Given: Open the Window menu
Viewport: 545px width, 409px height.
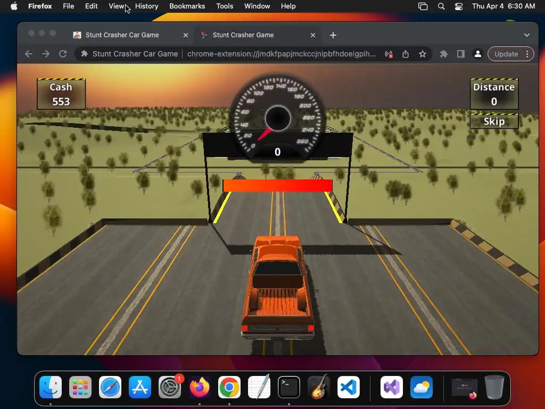Looking at the screenshot, I should point(257,6).
